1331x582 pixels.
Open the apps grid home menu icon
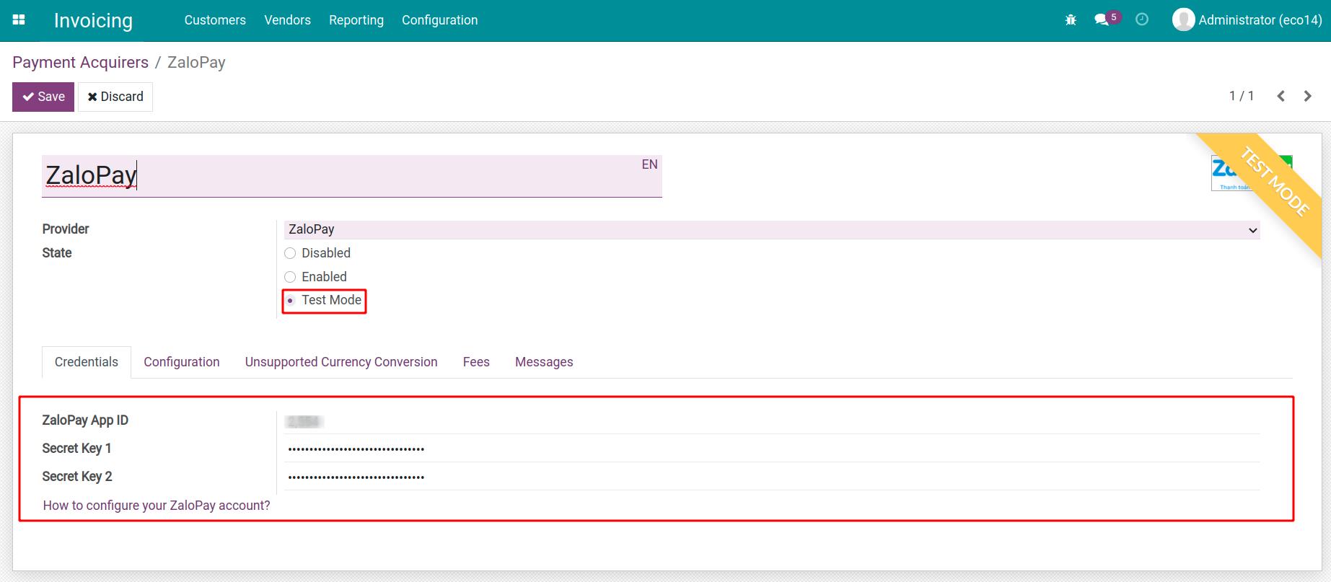[x=19, y=20]
